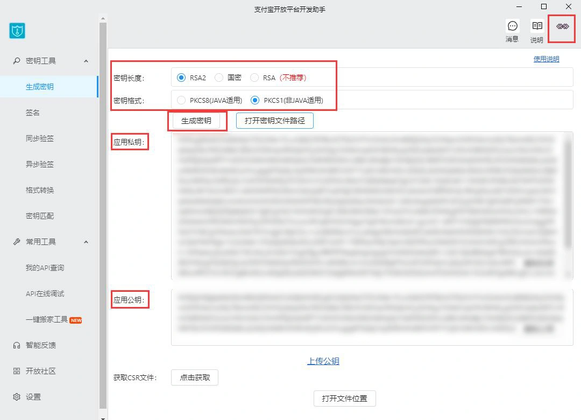
Task: Select the RSA2 key length option
Action: [181, 78]
